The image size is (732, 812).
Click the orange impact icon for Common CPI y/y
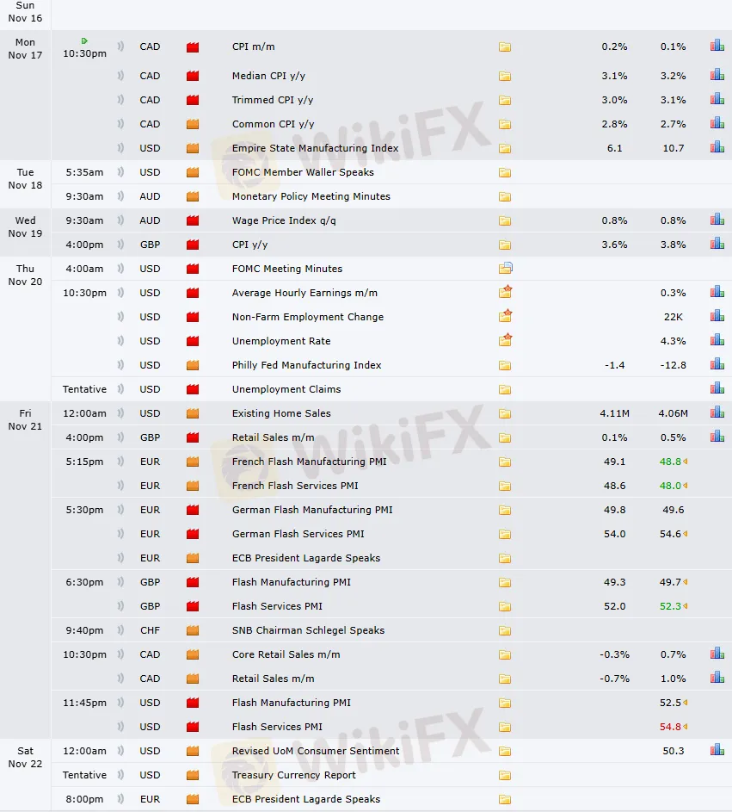click(x=193, y=124)
